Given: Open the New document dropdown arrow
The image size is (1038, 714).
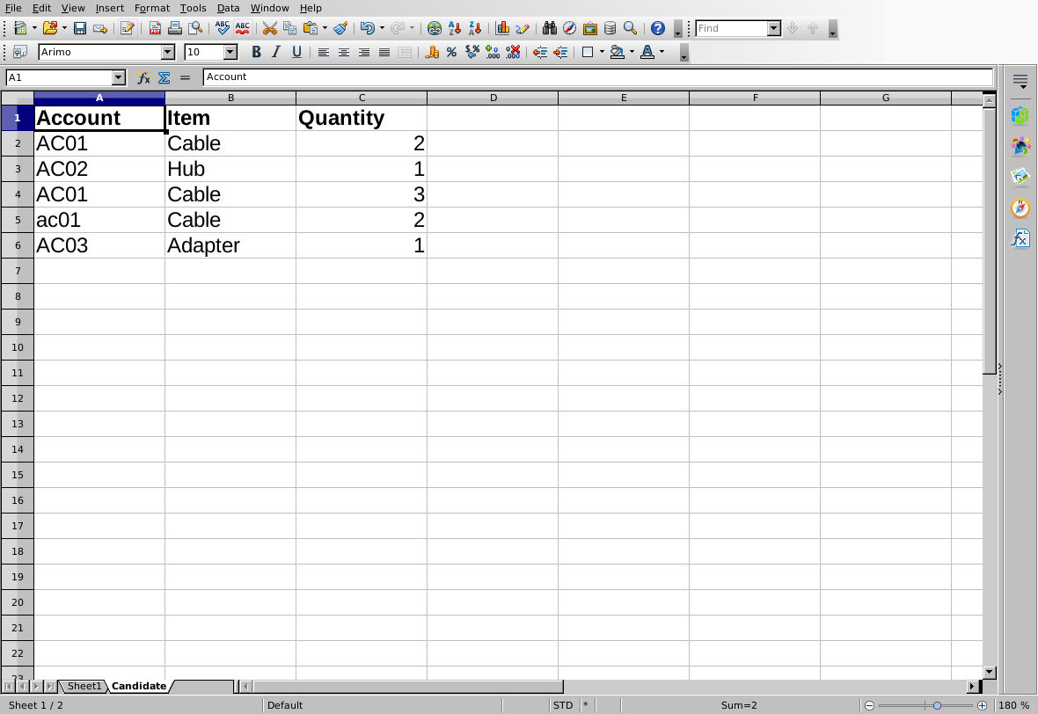Looking at the screenshot, I should (x=34, y=28).
